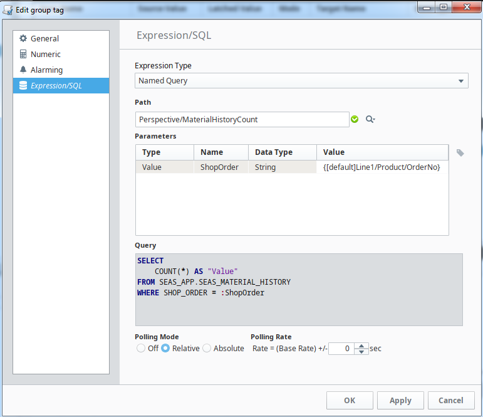Open the named query browse search icon
This screenshot has height=417, width=483.
tap(370, 119)
